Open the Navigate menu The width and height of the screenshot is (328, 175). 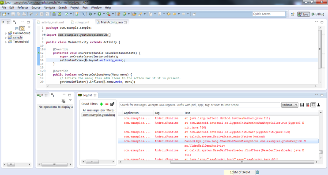coord(49,8)
